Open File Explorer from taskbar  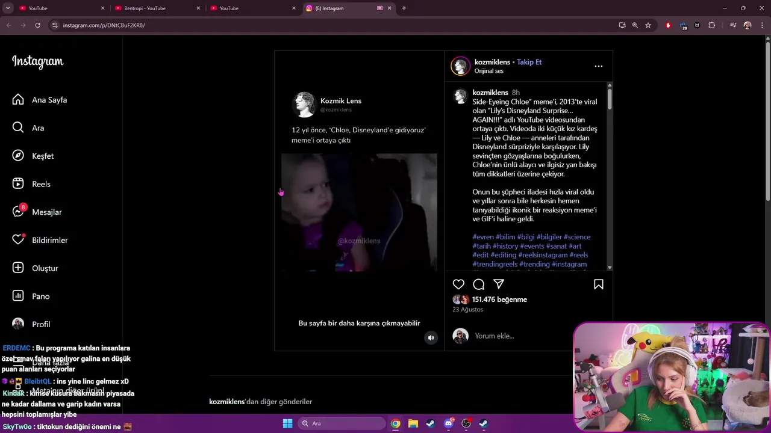tap(413, 423)
